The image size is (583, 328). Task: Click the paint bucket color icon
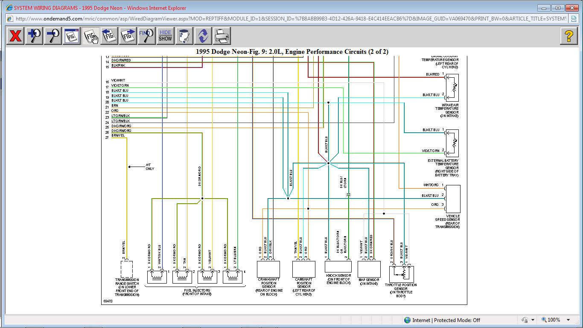click(x=184, y=36)
